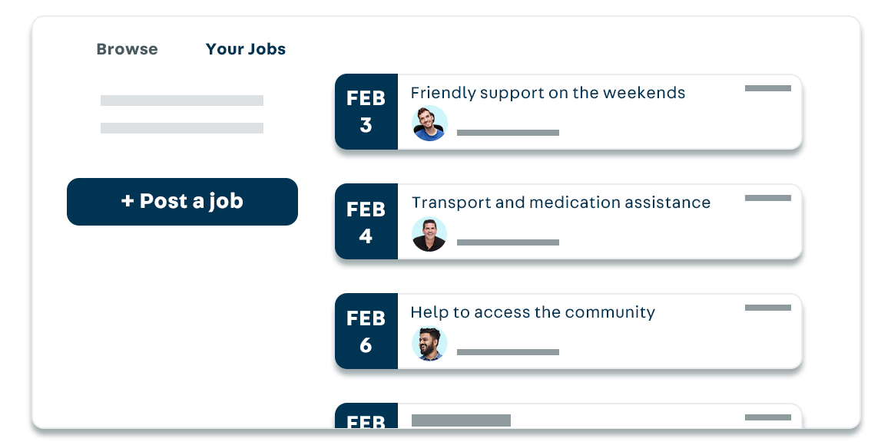Switch to the Browse tab
Screen dimensions: 891x445
126,49
